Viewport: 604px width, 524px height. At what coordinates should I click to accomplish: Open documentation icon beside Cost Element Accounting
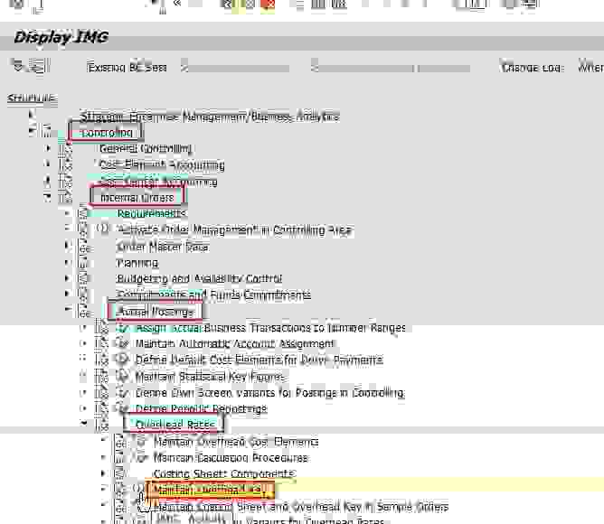[x=65, y=165]
